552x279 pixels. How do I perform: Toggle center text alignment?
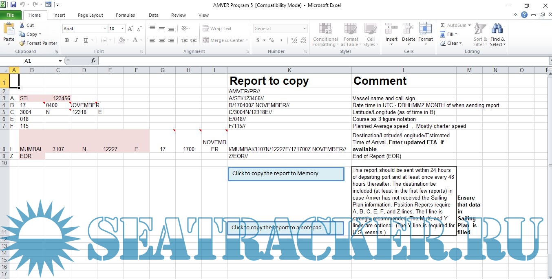coord(162,40)
